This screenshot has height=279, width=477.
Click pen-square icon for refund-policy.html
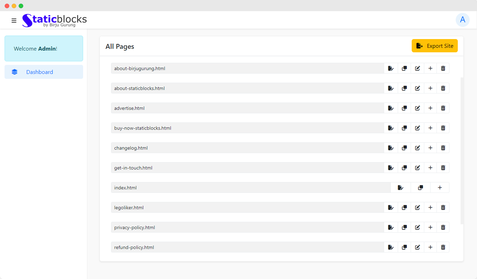[x=417, y=247]
